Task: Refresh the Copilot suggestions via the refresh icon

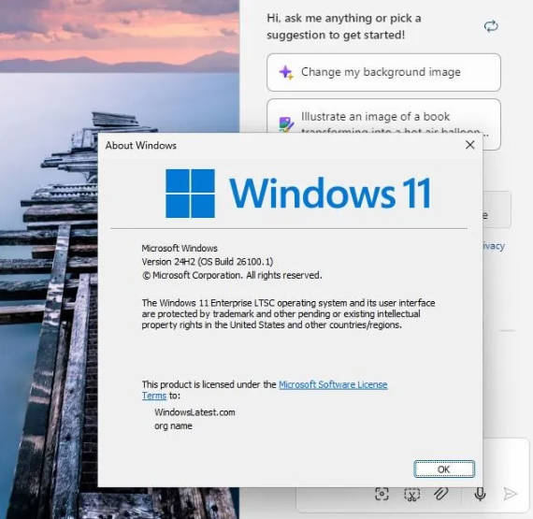Action: [491, 26]
